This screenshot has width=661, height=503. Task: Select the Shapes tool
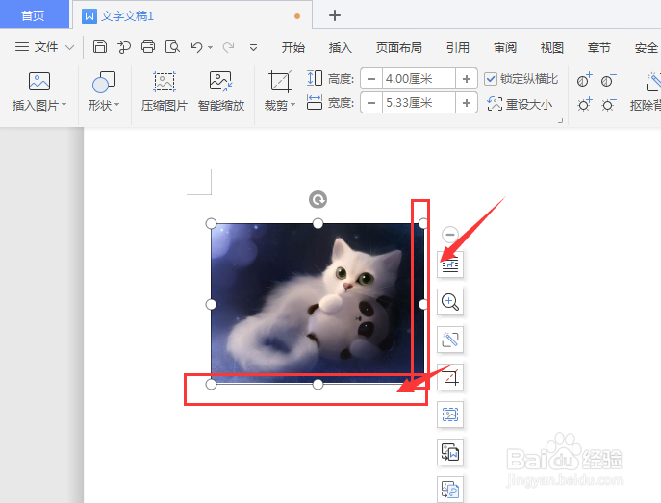pos(104,82)
